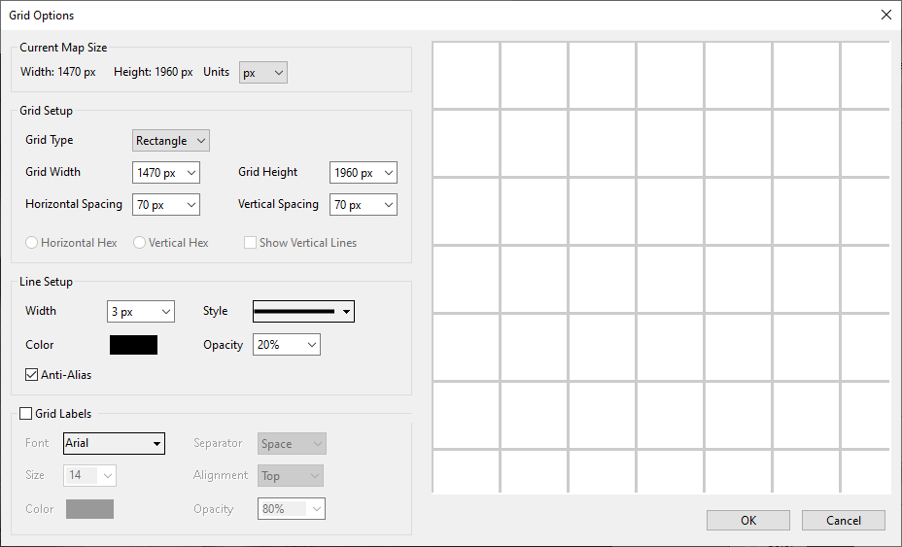Open the line Style dropdown
The image size is (902, 547).
[303, 312]
